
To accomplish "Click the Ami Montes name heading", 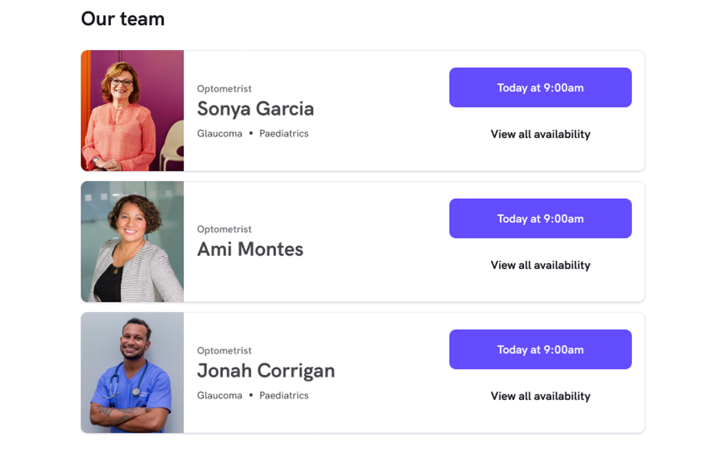I will 250,249.
